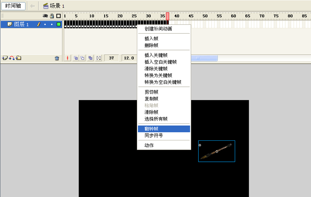Viewport: 311px width, 197px height.
Task: Choose 翻转帧 from the context menu
Action: 164,129
